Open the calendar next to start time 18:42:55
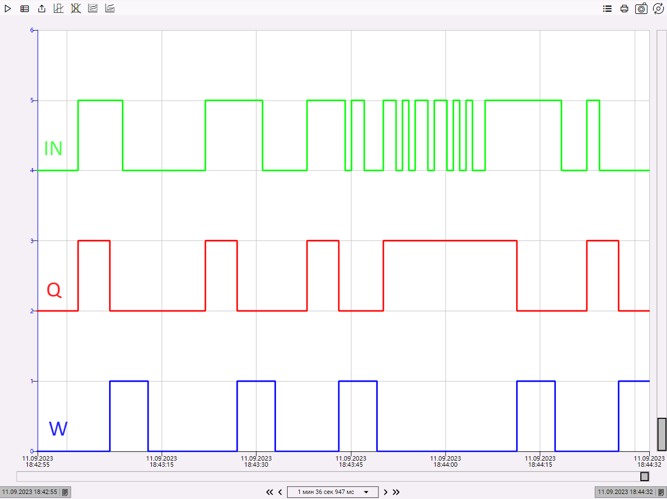Viewport: 667px width, 499px height. pyautogui.click(x=65, y=492)
